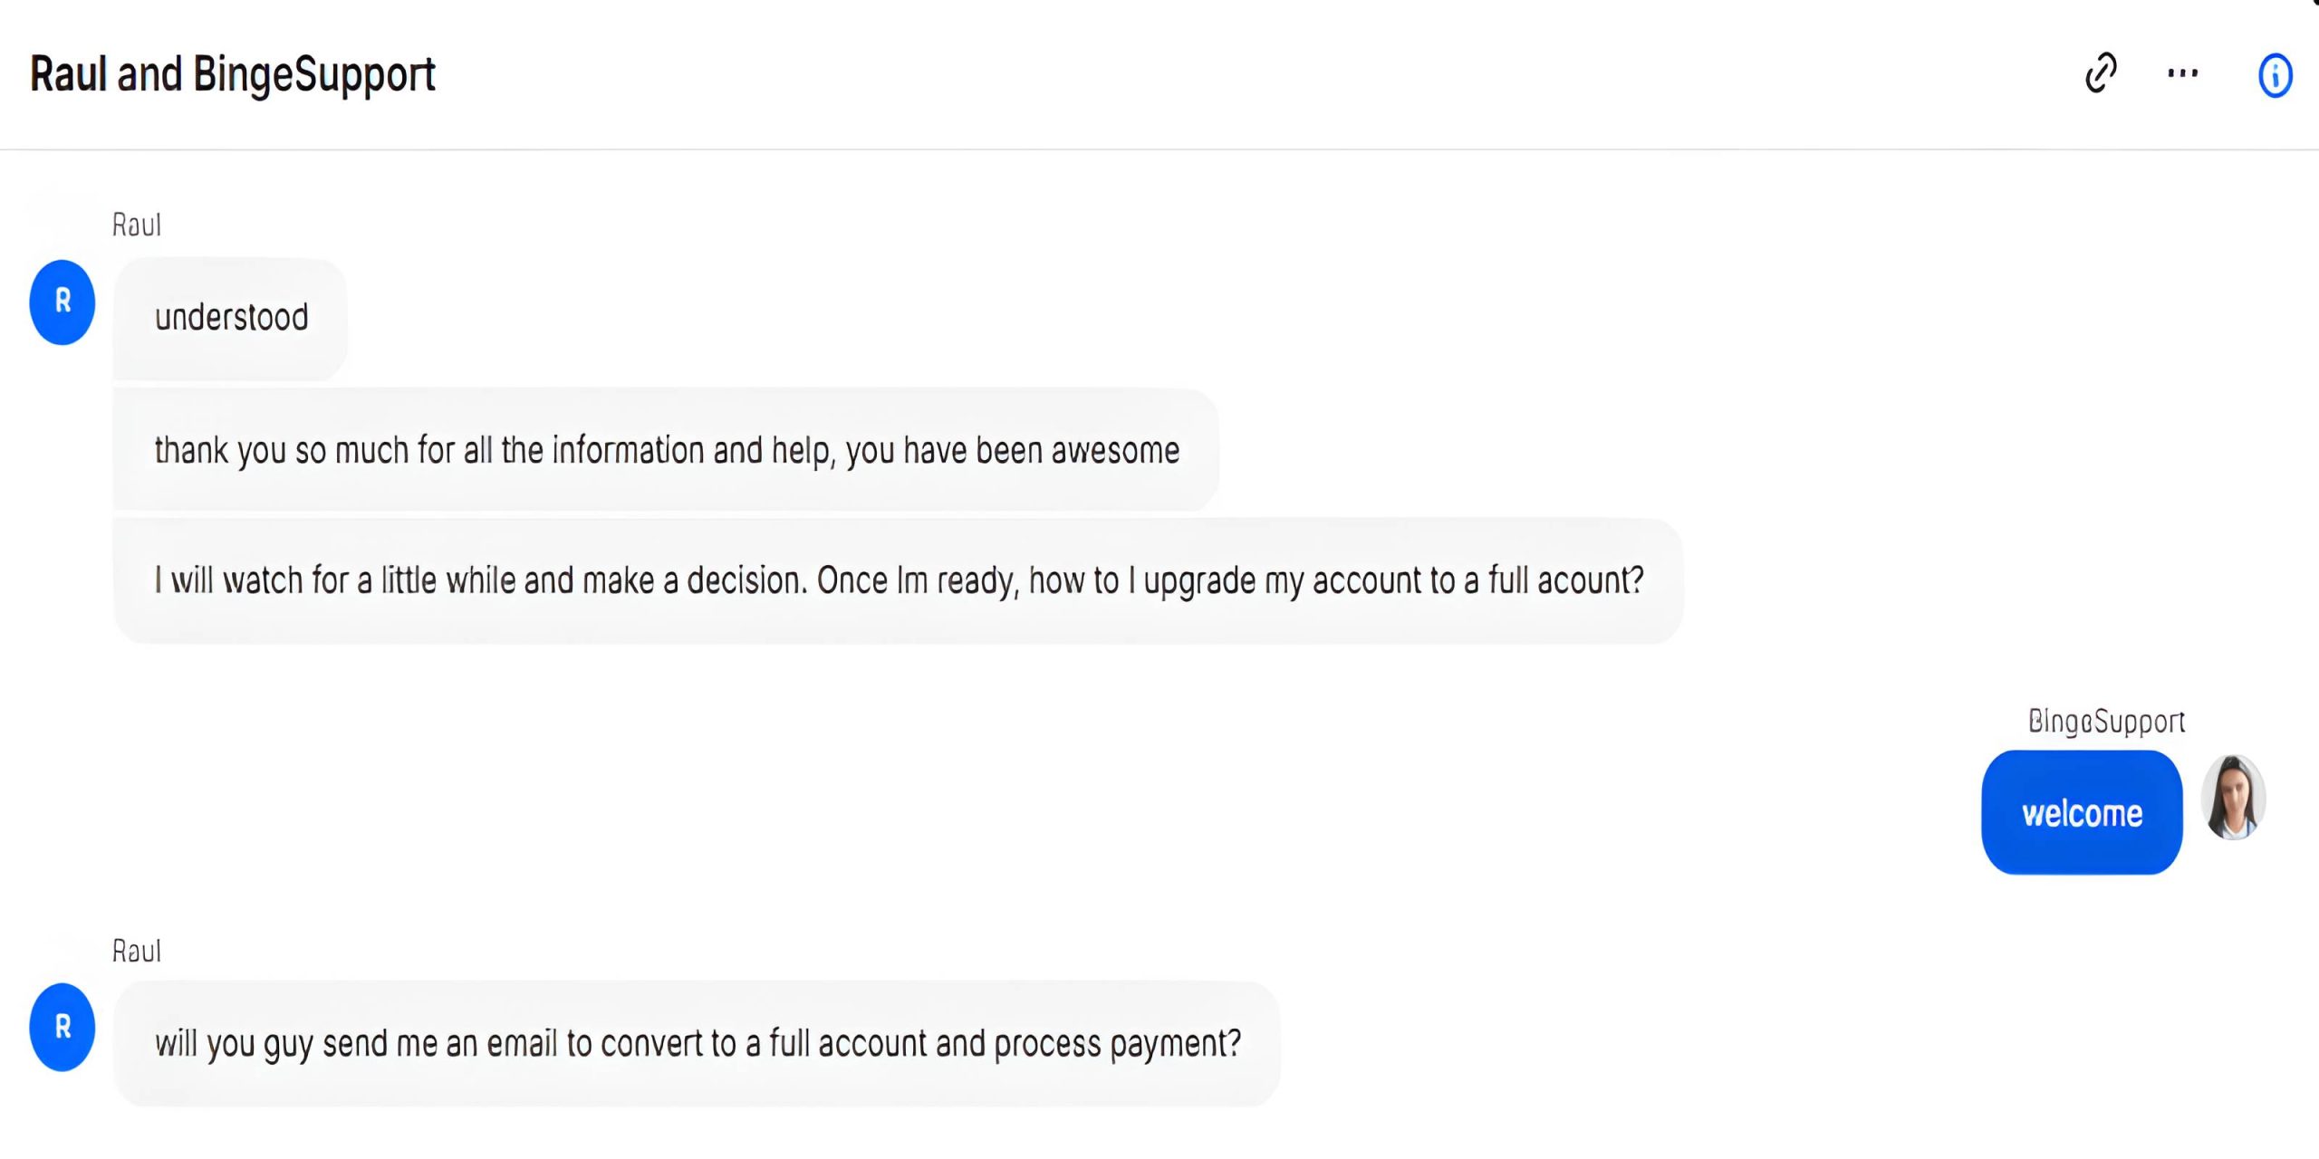Select the 'understood' message bubble
This screenshot has height=1159, width=2319.
(231, 318)
